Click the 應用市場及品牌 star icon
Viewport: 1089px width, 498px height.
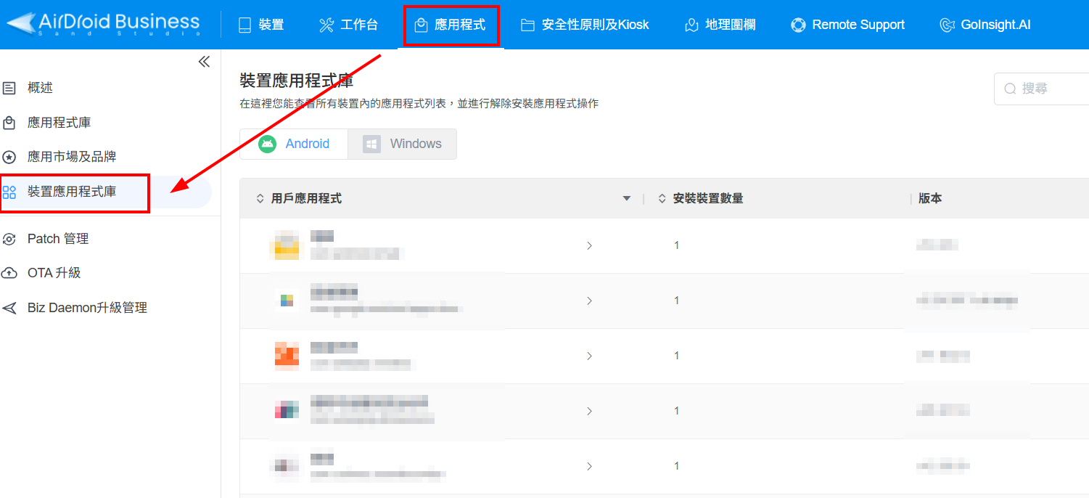pyautogui.click(x=9, y=157)
